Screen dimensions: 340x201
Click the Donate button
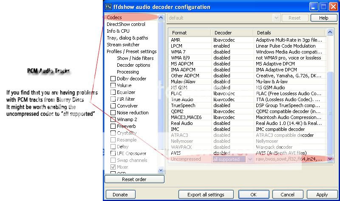(120, 195)
